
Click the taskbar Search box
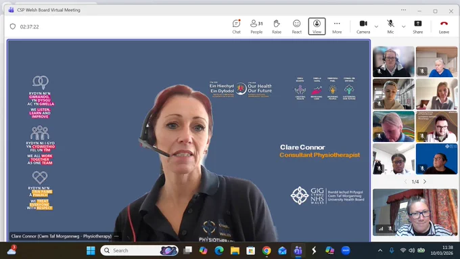(x=139, y=250)
